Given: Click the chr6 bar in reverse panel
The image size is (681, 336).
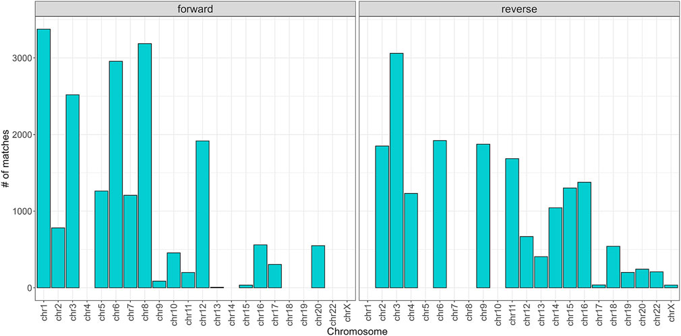Looking at the screenshot, I should click(440, 214).
